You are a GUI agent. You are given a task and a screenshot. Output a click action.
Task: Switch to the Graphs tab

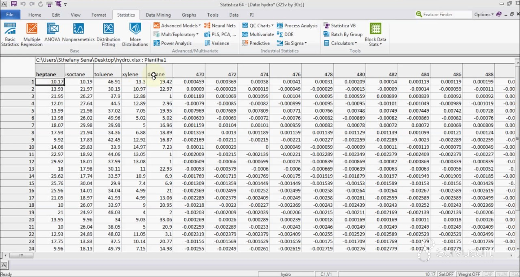pyautogui.click(x=189, y=15)
